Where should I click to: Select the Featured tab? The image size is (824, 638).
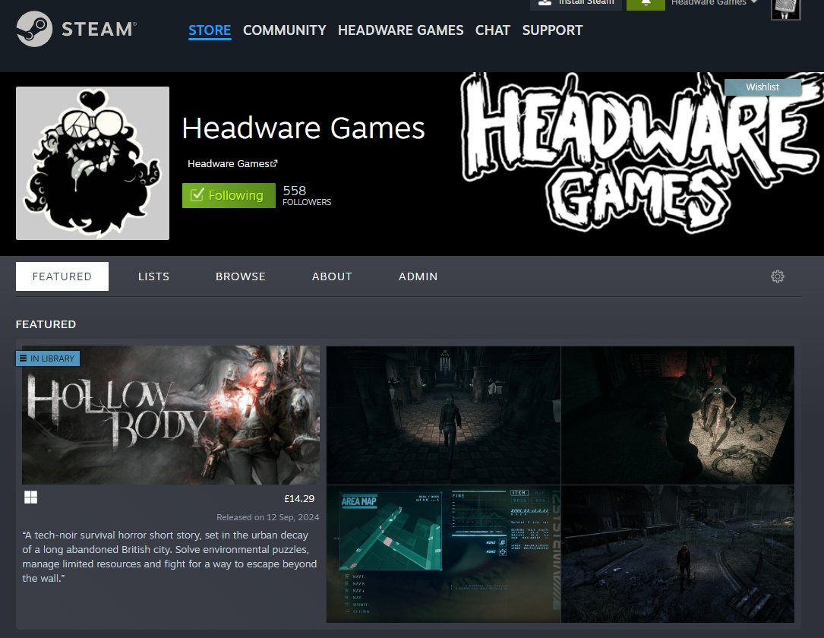(x=62, y=276)
